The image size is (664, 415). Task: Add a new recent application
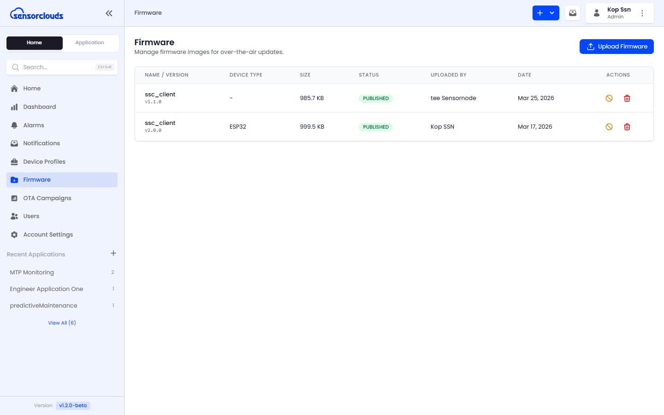[x=113, y=254]
